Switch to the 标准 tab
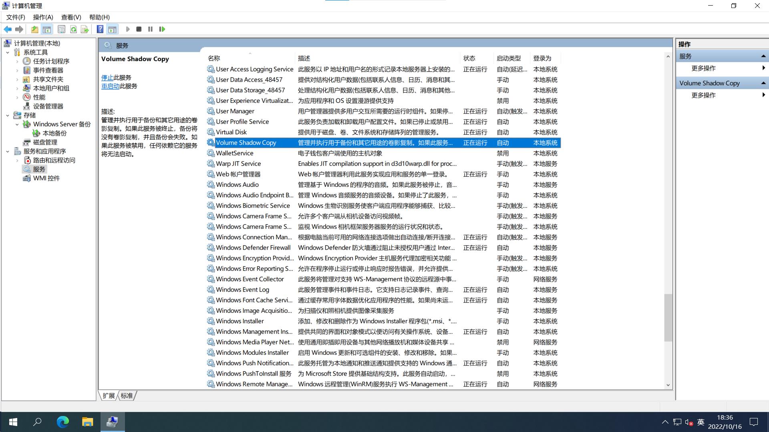 pos(127,396)
